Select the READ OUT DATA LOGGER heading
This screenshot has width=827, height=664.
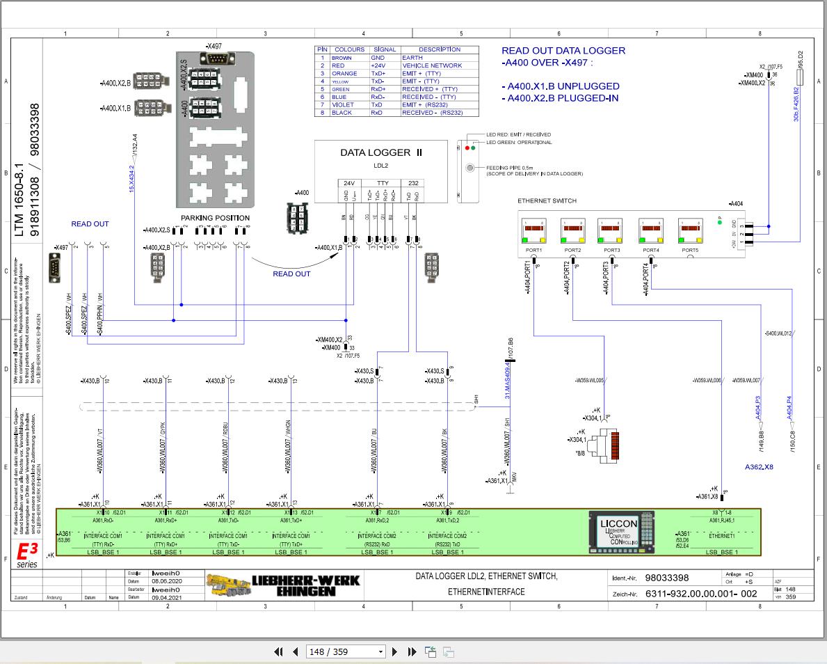pos(563,51)
